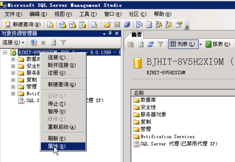Screen dimensions: 235x162
Task: Click the Synchronize arrows icon in Summary toolbar
Action: pos(151,44)
